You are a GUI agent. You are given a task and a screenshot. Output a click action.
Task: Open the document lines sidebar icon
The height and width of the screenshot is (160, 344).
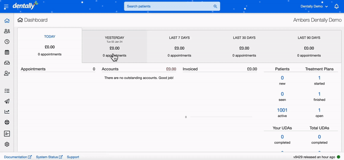point(7,133)
